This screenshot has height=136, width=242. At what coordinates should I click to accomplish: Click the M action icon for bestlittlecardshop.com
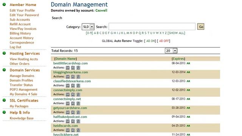(x=68, y=68)
